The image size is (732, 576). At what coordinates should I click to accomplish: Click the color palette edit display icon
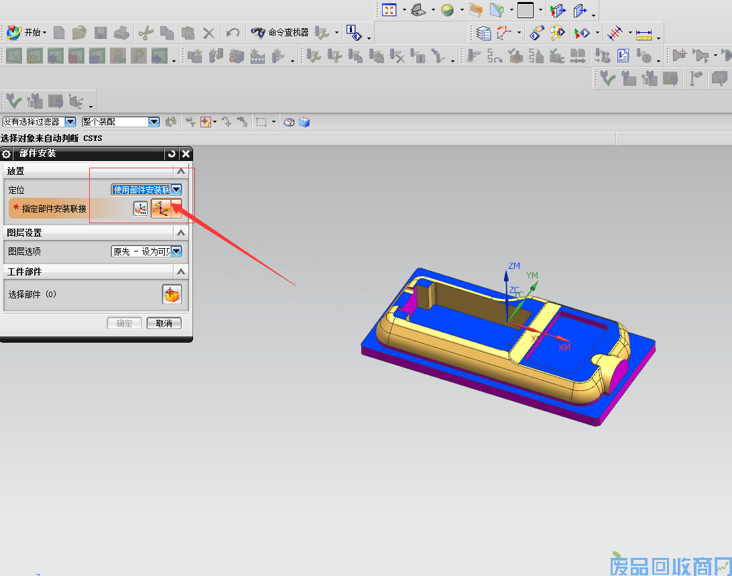tap(556, 33)
